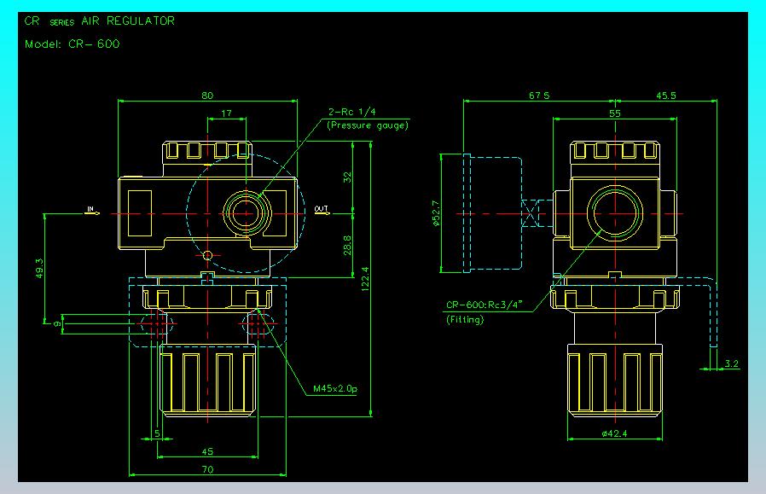Select the ø52.7 gauge diameter dimension
This screenshot has width=766, height=494.
(436, 213)
